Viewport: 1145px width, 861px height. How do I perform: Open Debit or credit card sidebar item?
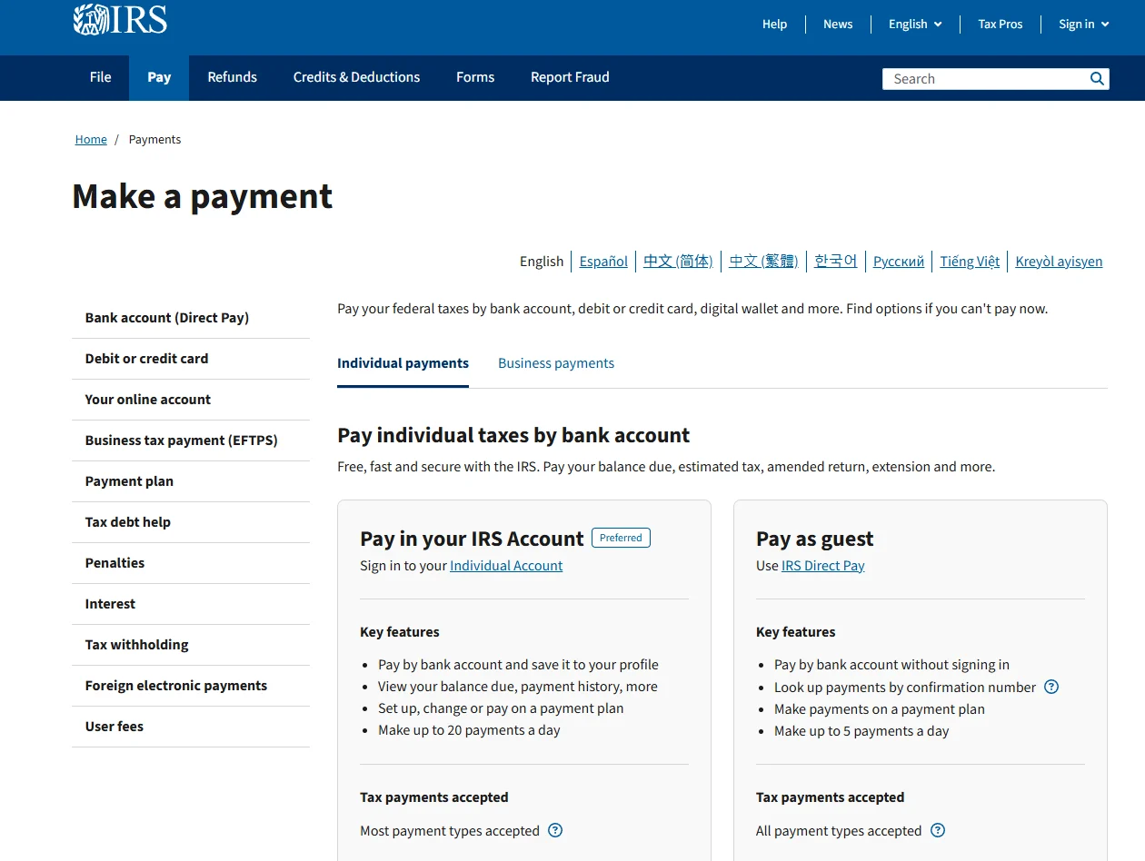point(191,359)
